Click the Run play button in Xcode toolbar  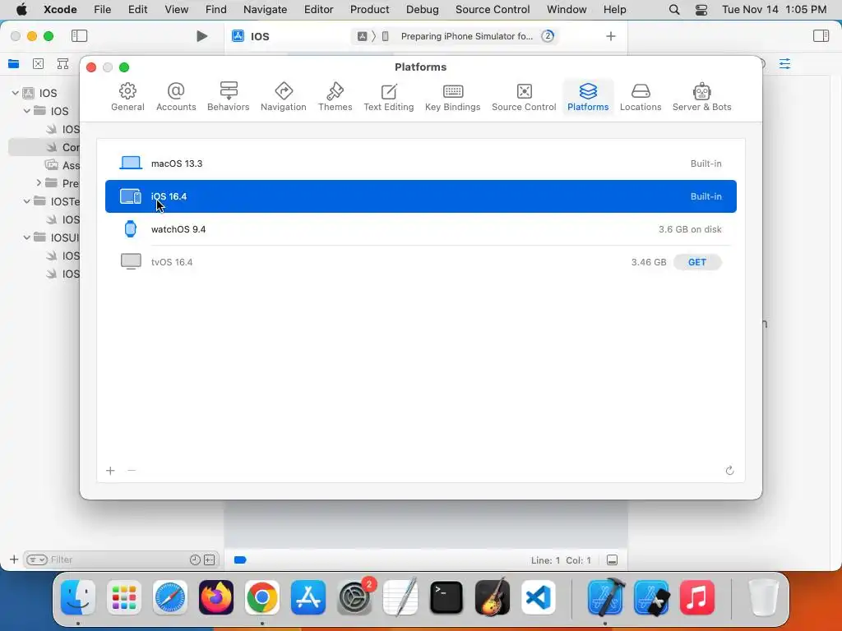pyautogui.click(x=201, y=36)
